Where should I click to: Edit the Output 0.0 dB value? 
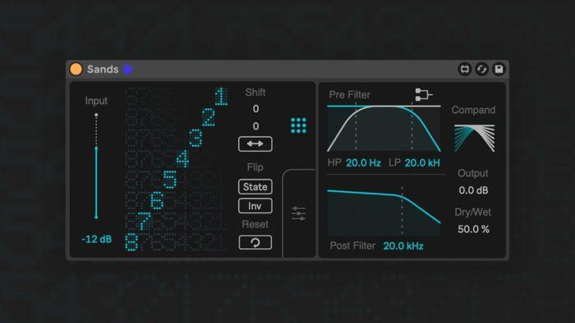pyautogui.click(x=473, y=190)
